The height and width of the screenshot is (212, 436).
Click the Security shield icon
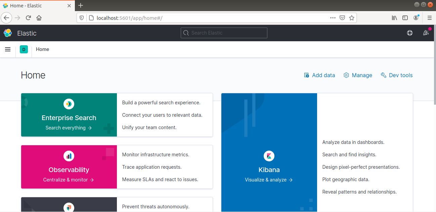coord(69,208)
